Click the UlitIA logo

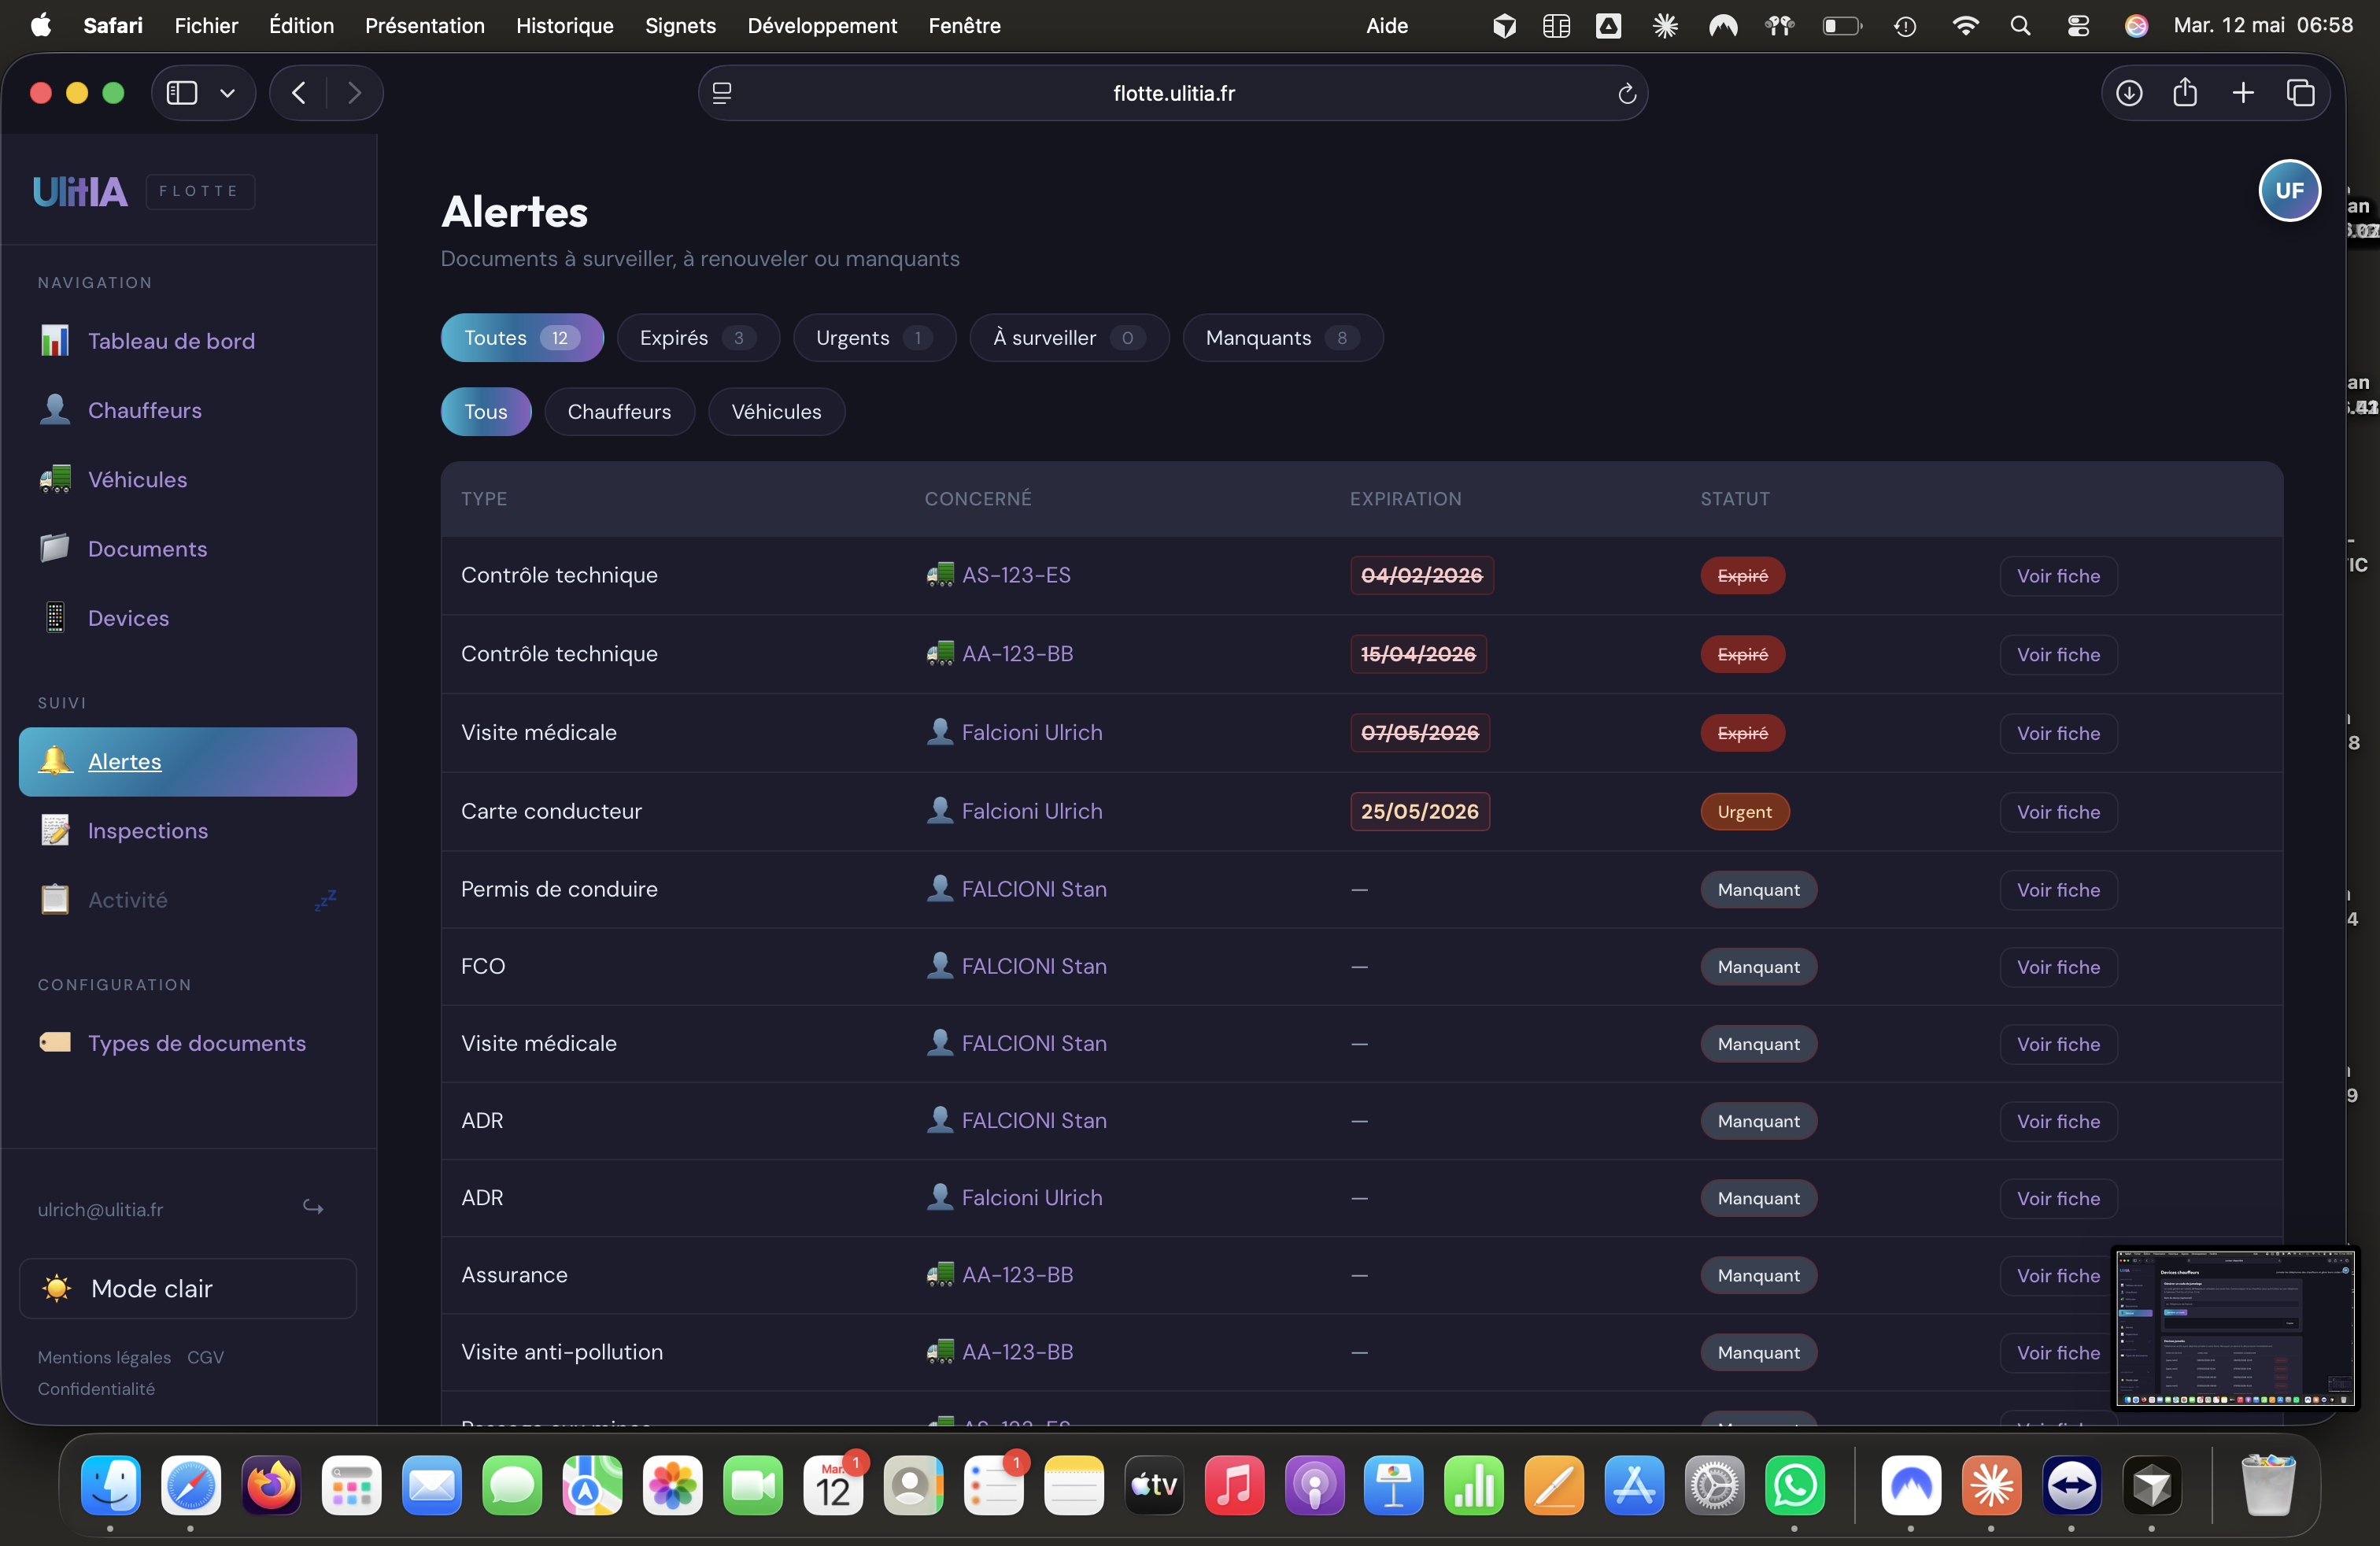(80, 191)
